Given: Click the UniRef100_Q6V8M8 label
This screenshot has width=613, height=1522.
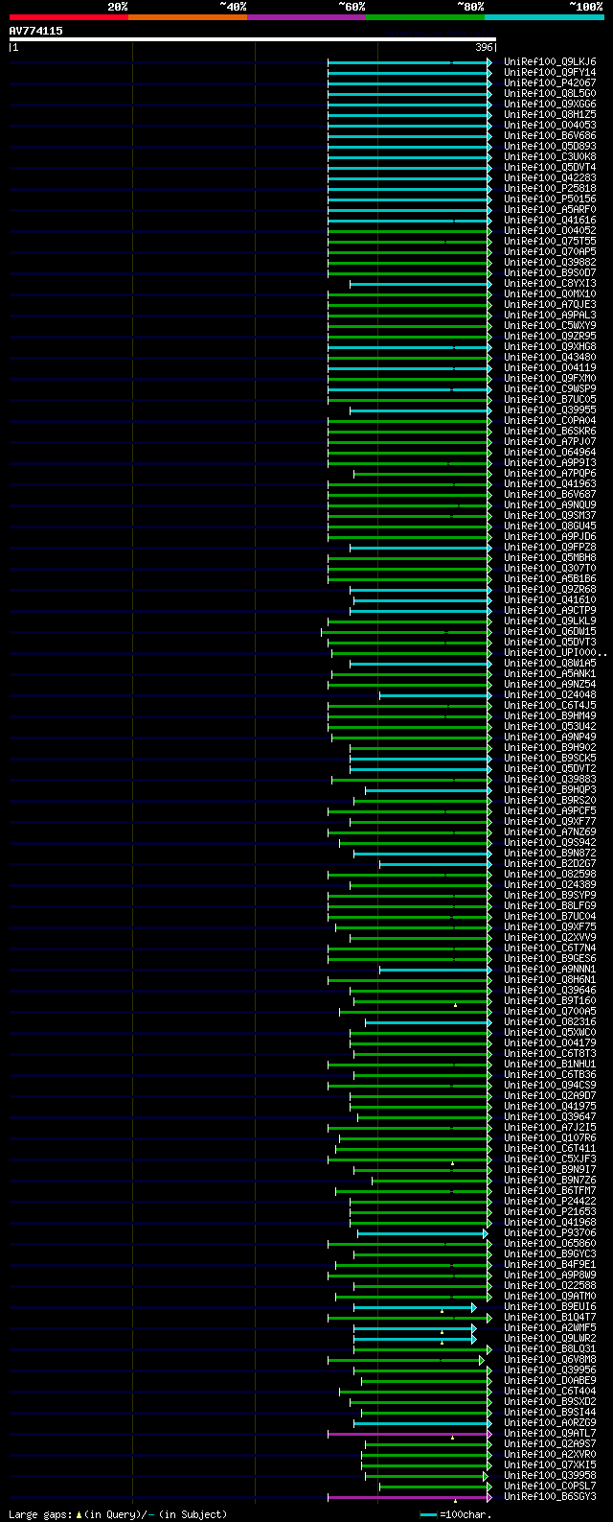Looking at the screenshot, I should pyautogui.click(x=550, y=1359).
